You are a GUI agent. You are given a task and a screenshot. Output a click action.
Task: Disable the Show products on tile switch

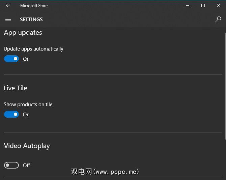11,115
